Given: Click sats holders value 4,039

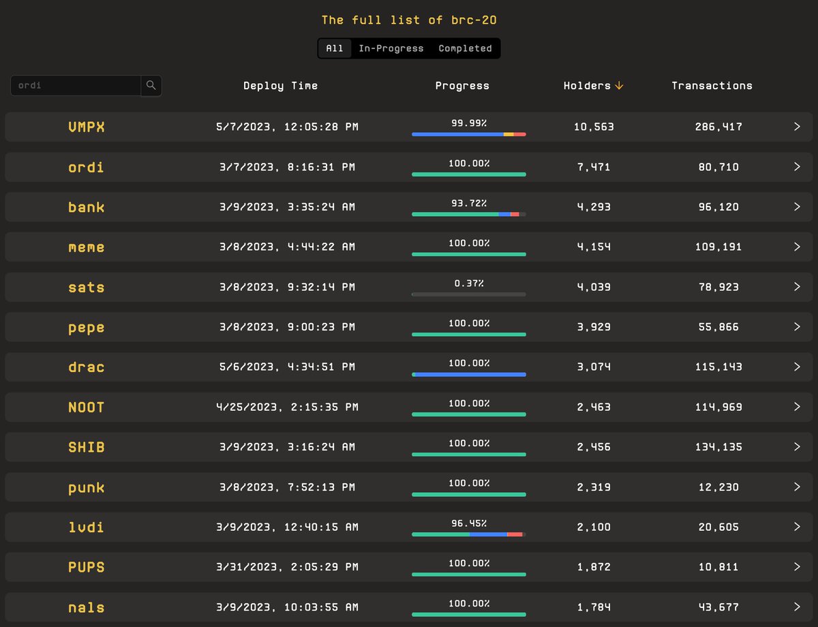Looking at the screenshot, I should (594, 287).
